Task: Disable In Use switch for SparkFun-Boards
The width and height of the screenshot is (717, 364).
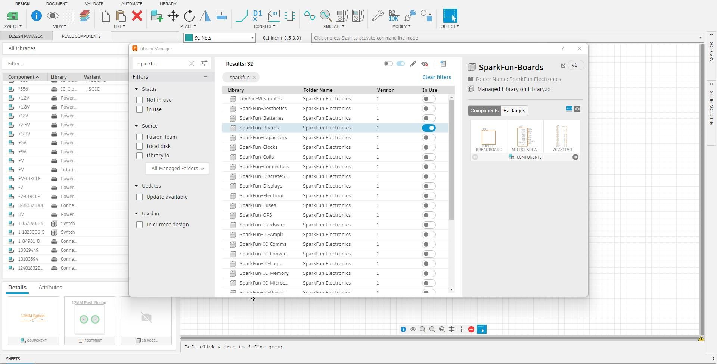Action: tap(429, 128)
